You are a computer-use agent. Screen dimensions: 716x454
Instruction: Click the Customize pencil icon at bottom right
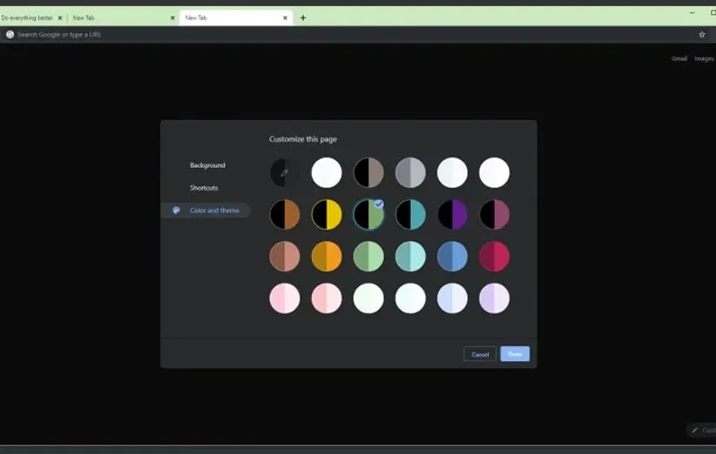695,431
